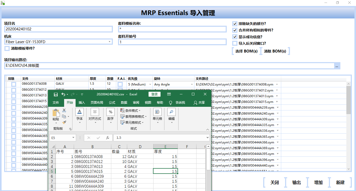
Task: Click the Enter checkmark icon in the formula bar
Action: [x=98, y=138]
